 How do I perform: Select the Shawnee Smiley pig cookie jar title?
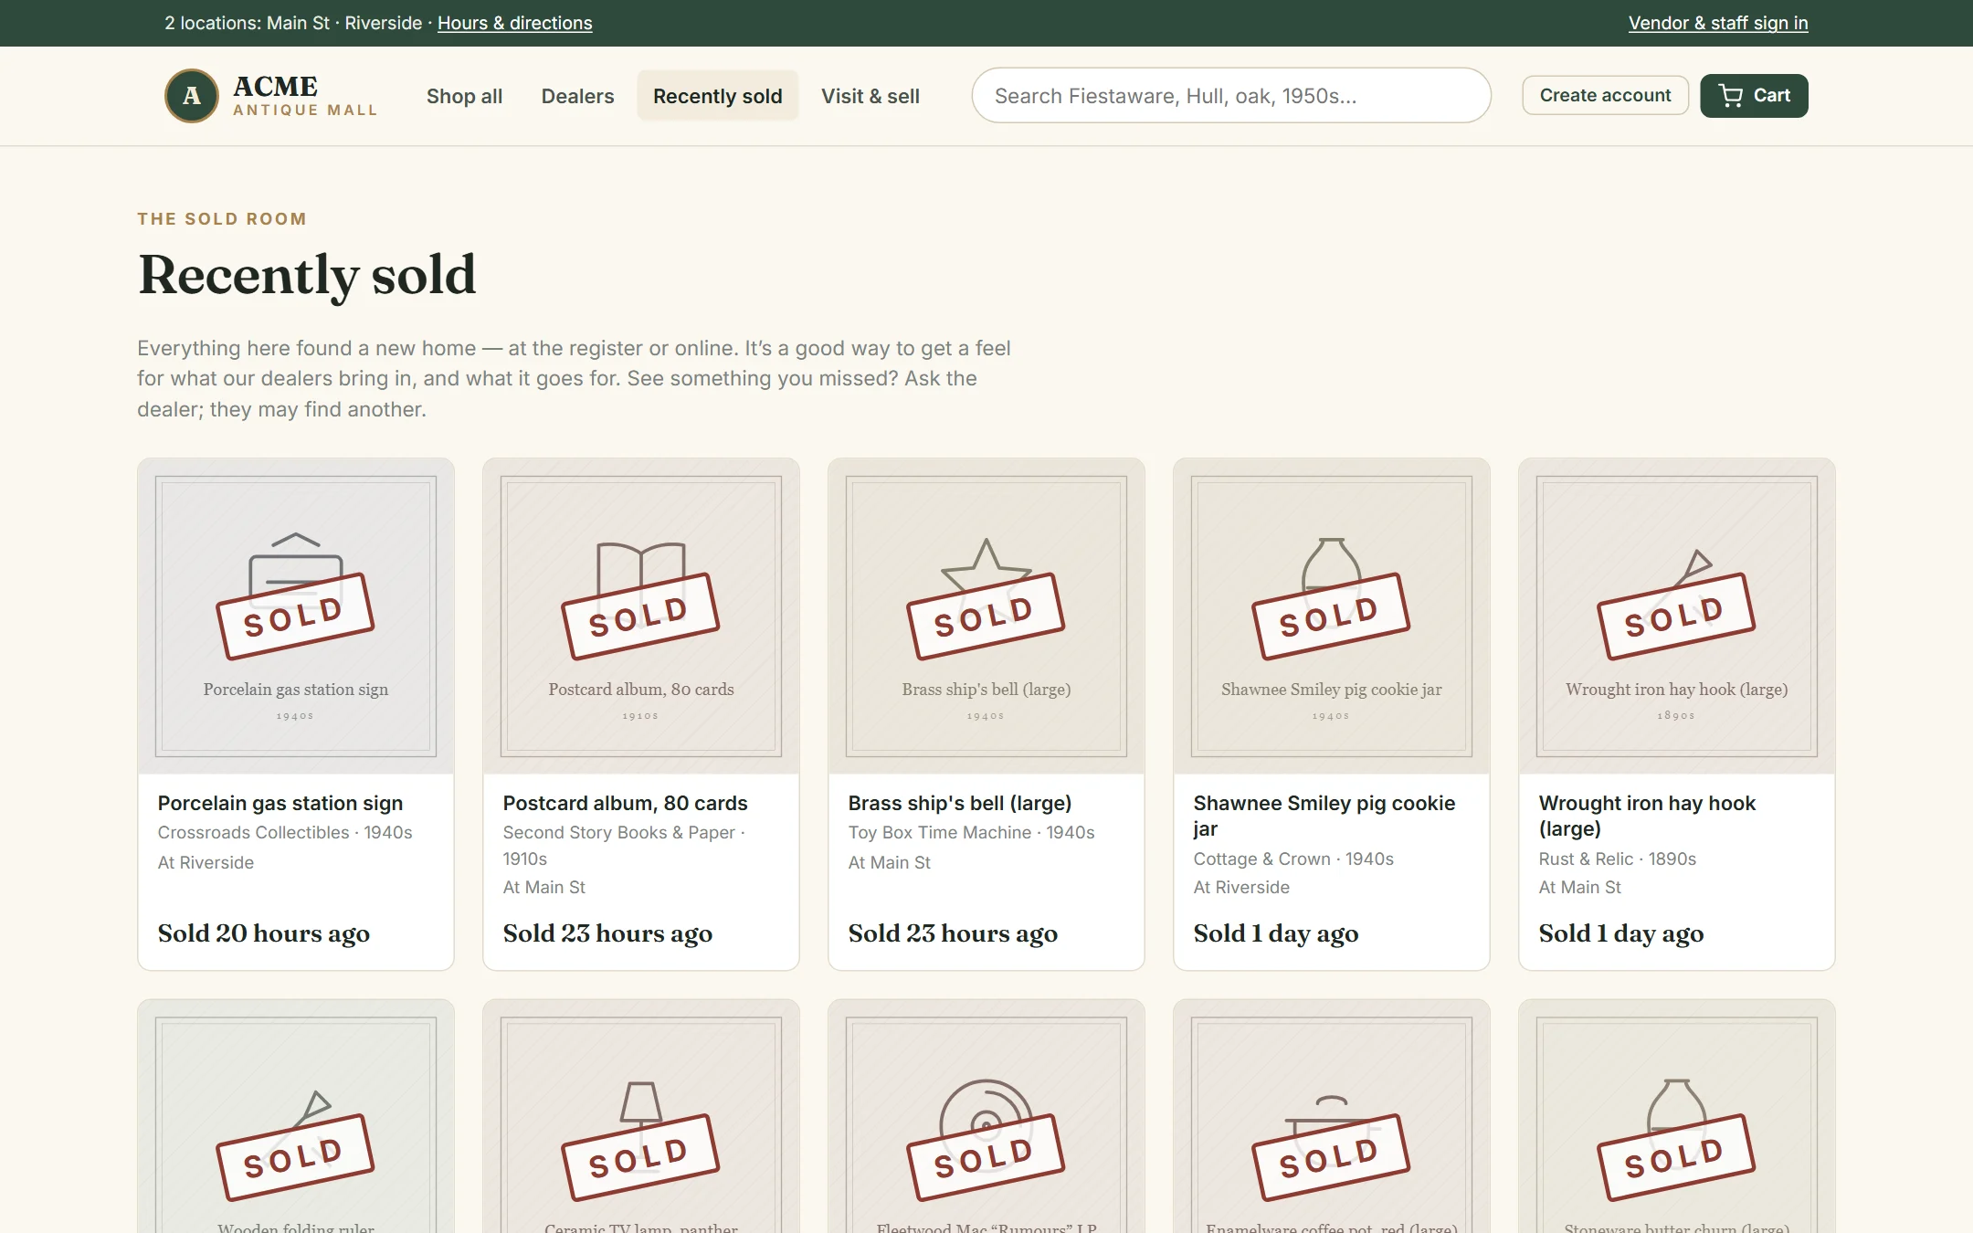[1324, 816]
